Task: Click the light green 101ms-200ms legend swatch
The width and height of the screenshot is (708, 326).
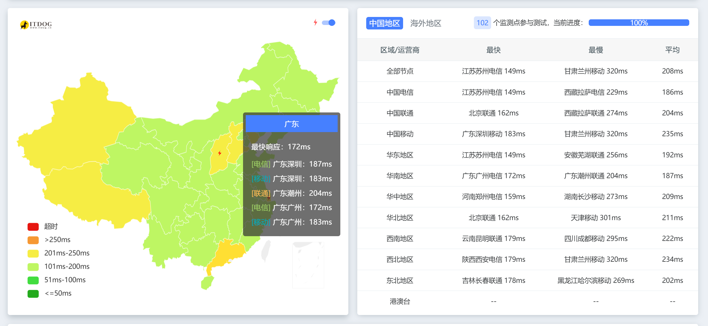Action: coord(33,267)
